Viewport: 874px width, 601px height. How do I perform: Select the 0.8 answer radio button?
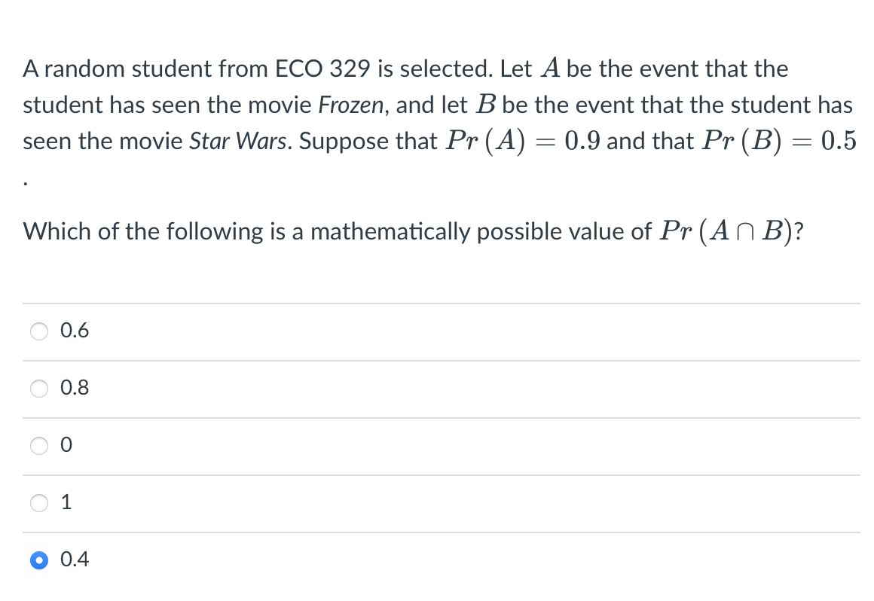[x=39, y=389]
